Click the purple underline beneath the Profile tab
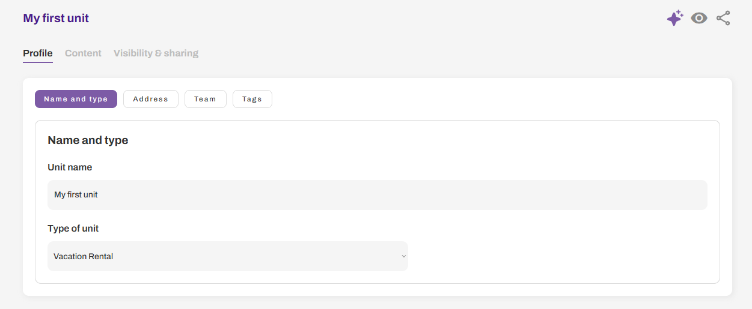Viewport: 752px width, 309px height. click(38, 62)
